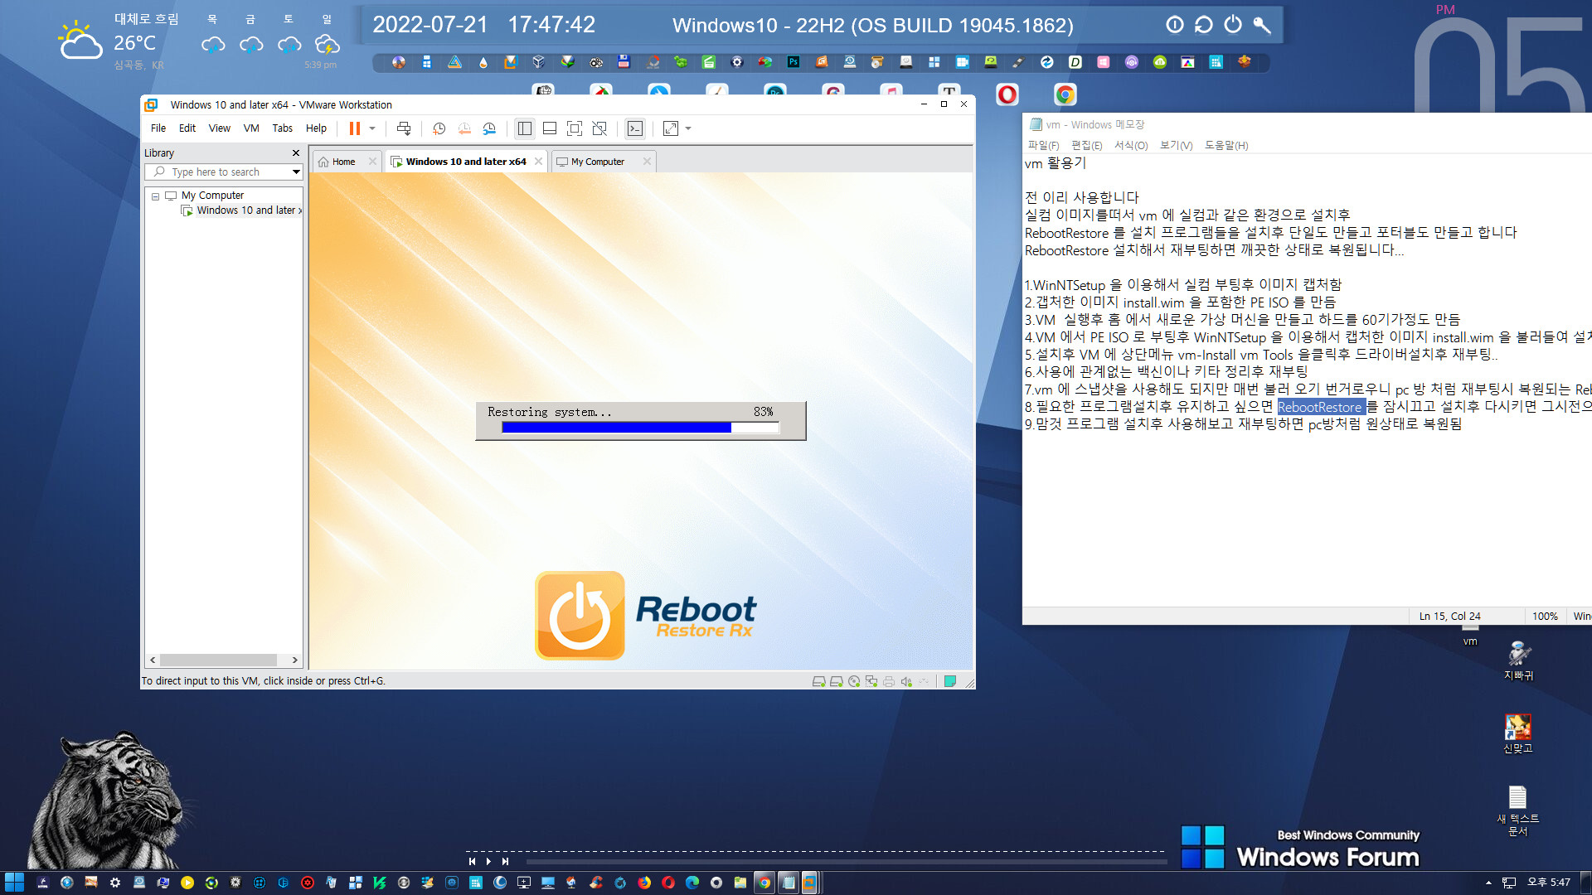The image size is (1592, 895).
Task: Open the VM menu
Action: click(x=251, y=128)
